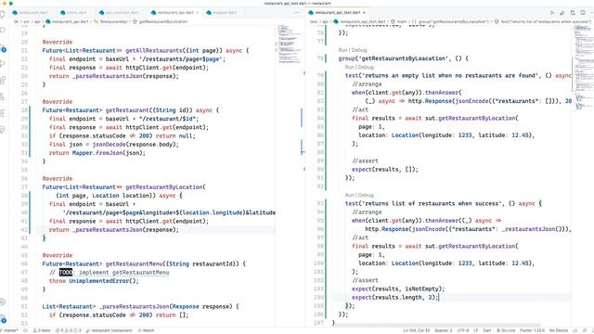Screen dimensions: 594x334
Task: Click the TODO comment for getRestaurantMenu
Action: click(x=110, y=272)
